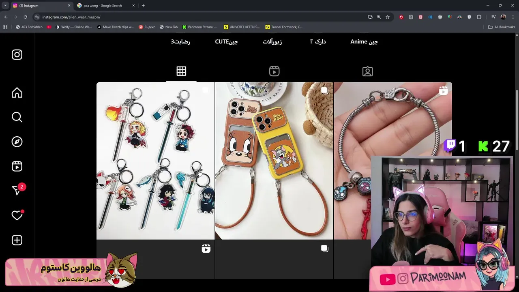Open the anime sword keychains post
Image resolution: width=519 pixels, height=292 pixels.
(x=155, y=161)
